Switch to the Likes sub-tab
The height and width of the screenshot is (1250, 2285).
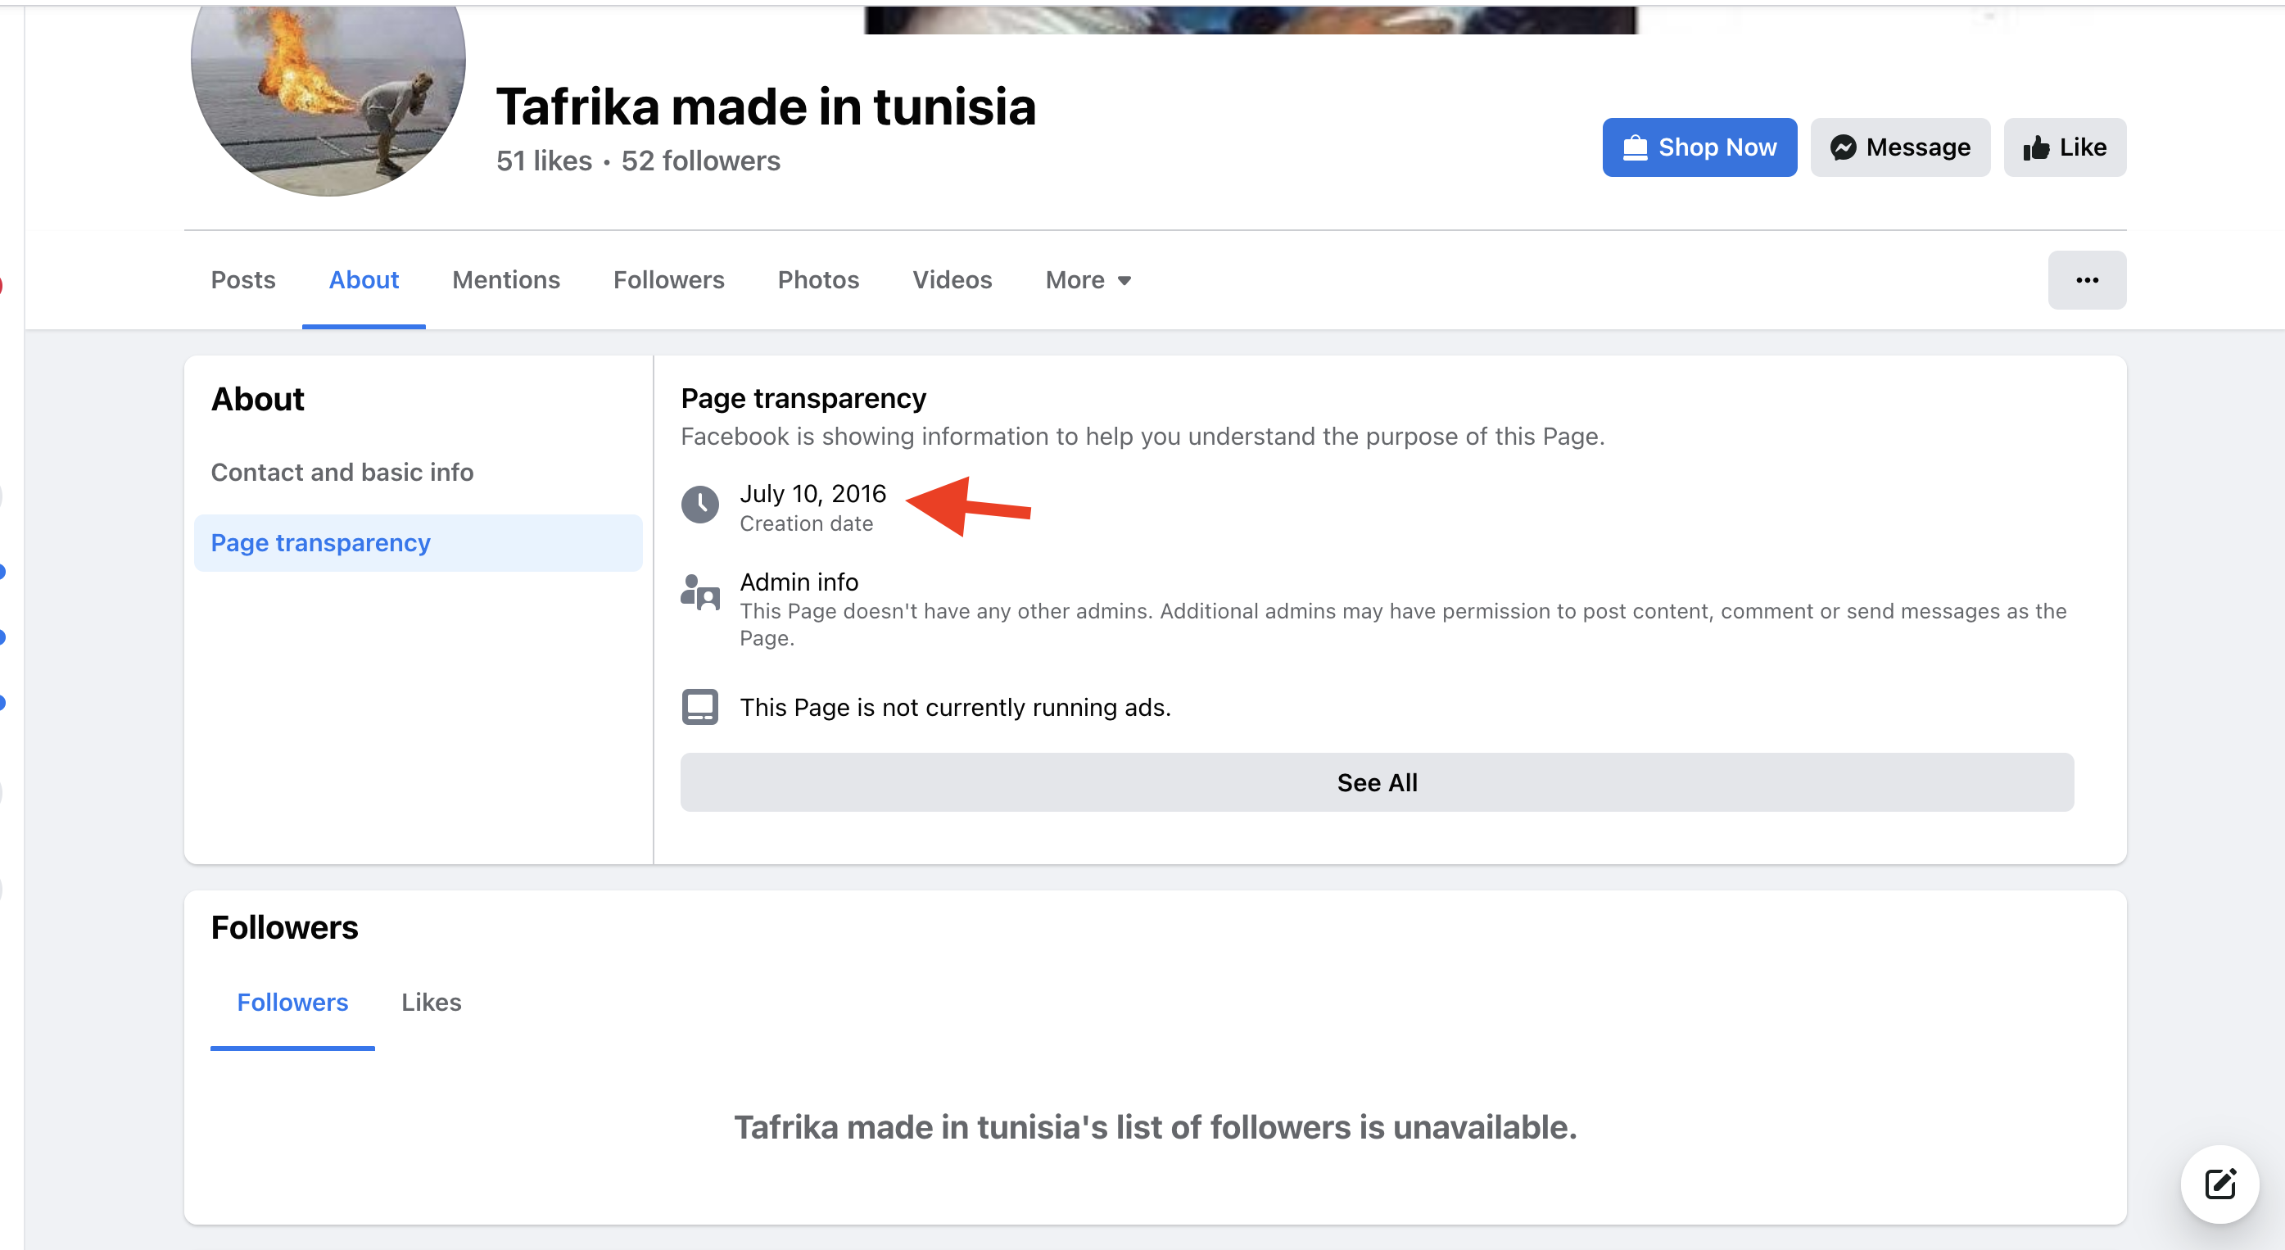(x=431, y=1003)
